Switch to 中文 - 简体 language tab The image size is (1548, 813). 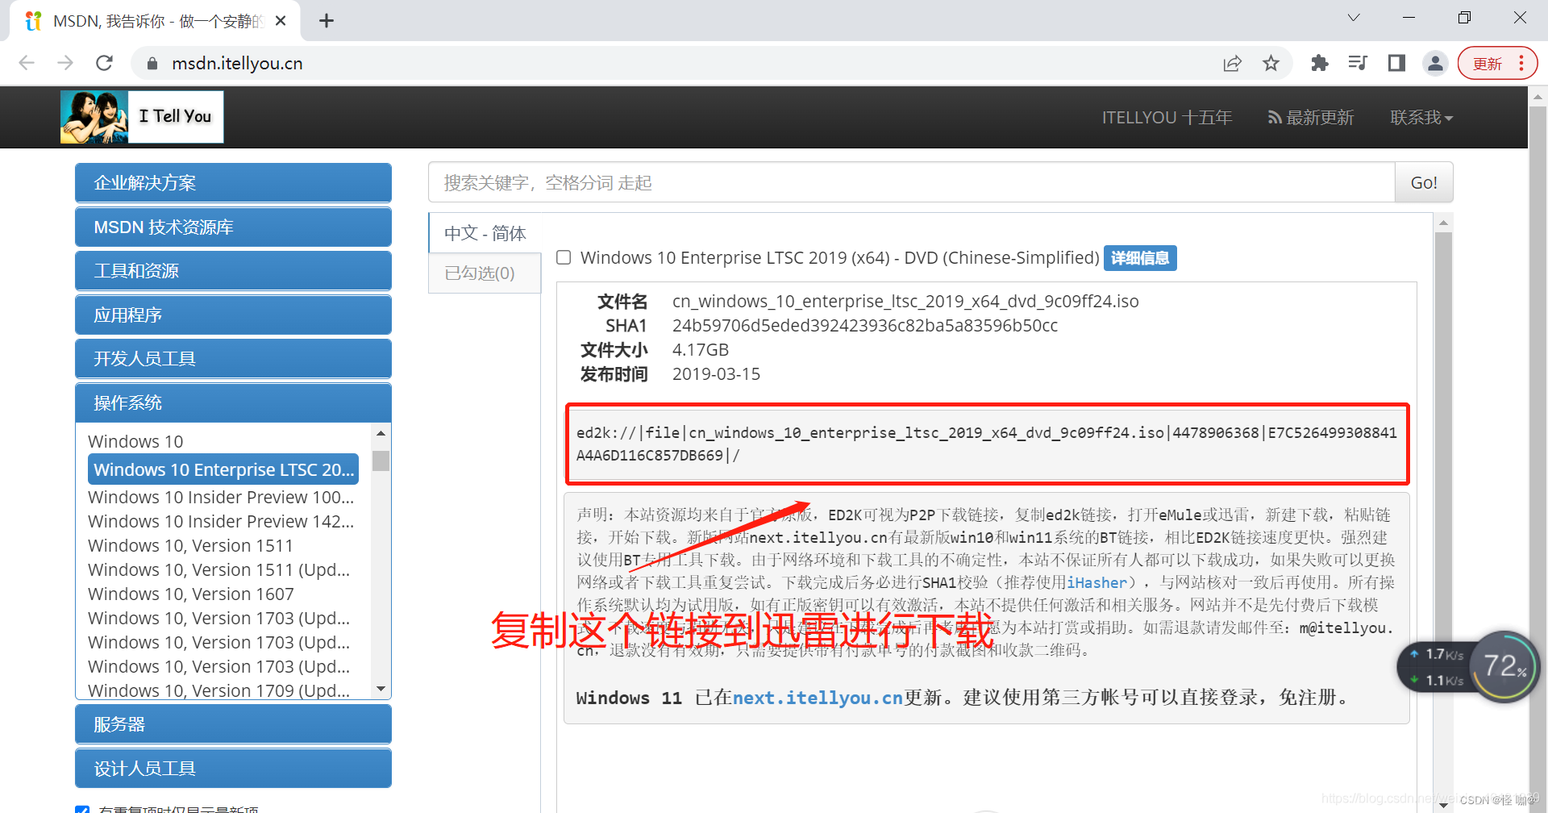485,233
